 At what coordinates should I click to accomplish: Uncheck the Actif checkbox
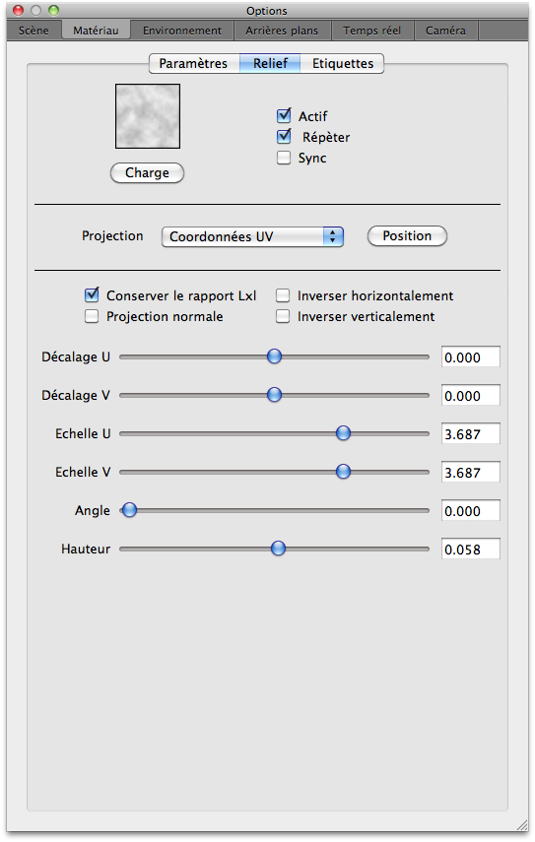coord(284,115)
